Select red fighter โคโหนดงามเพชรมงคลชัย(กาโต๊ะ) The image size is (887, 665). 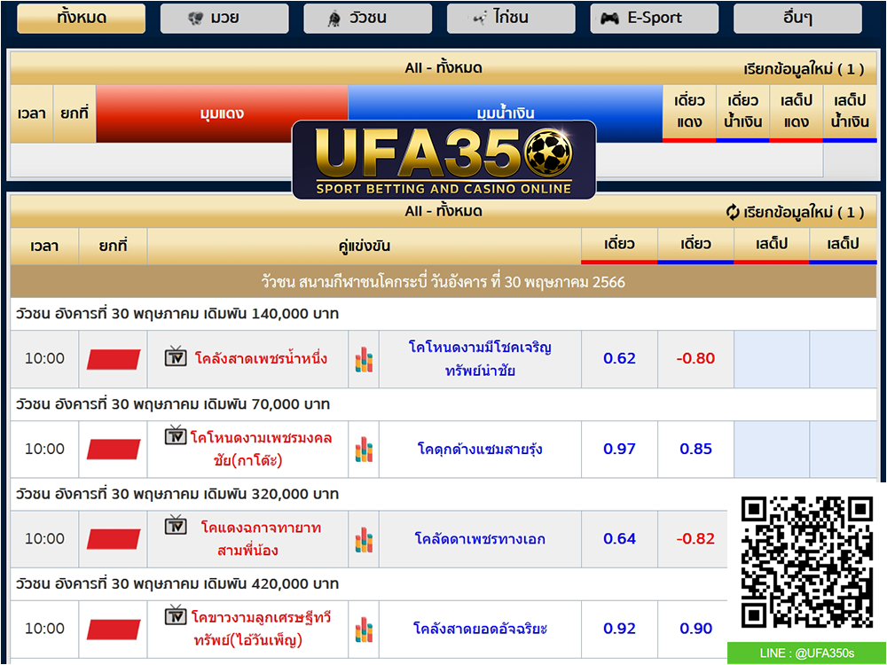coord(261,449)
